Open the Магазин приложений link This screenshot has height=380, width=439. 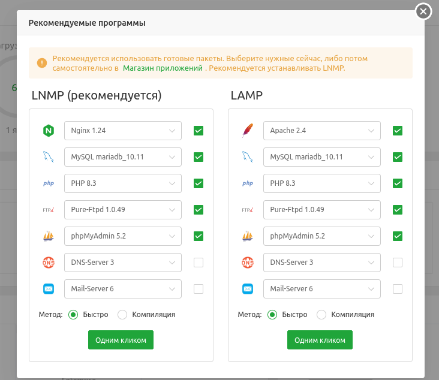(x=163, y=68)
